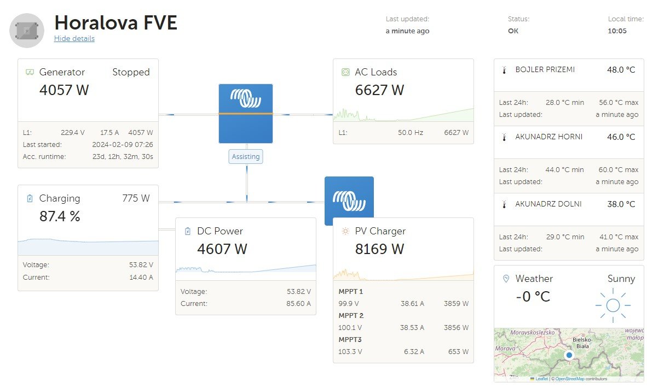Viewport: 647px width, 389px height.
Task: Click the AKUNADRZ HORNI thermometer icon
Action: pos(504,137)
